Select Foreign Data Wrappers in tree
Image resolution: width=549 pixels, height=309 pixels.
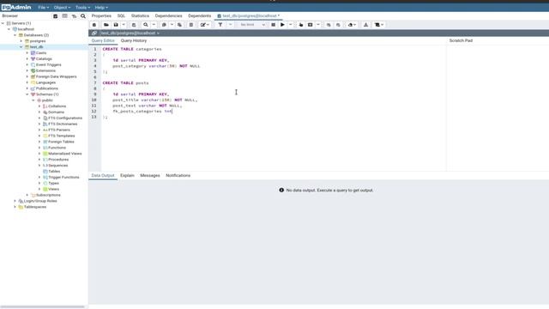pos(56,76)
